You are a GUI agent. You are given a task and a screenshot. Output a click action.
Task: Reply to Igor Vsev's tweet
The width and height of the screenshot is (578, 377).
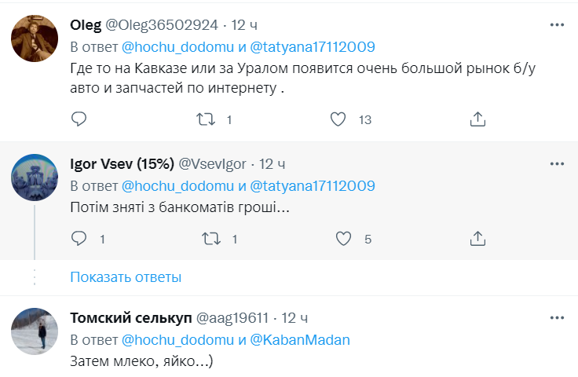click(x=79, y=238)
